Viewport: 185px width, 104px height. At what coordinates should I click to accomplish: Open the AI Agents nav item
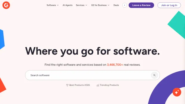coord(67,5)
